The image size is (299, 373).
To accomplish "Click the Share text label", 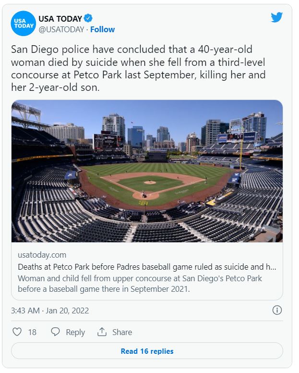I will 122,332.
